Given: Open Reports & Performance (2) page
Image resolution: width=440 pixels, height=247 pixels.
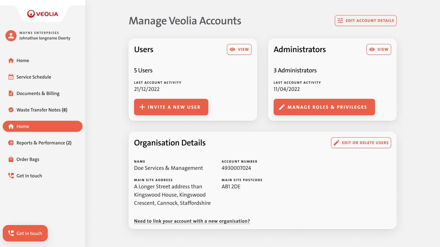Looking at the screenshot, I should (44, 143).
